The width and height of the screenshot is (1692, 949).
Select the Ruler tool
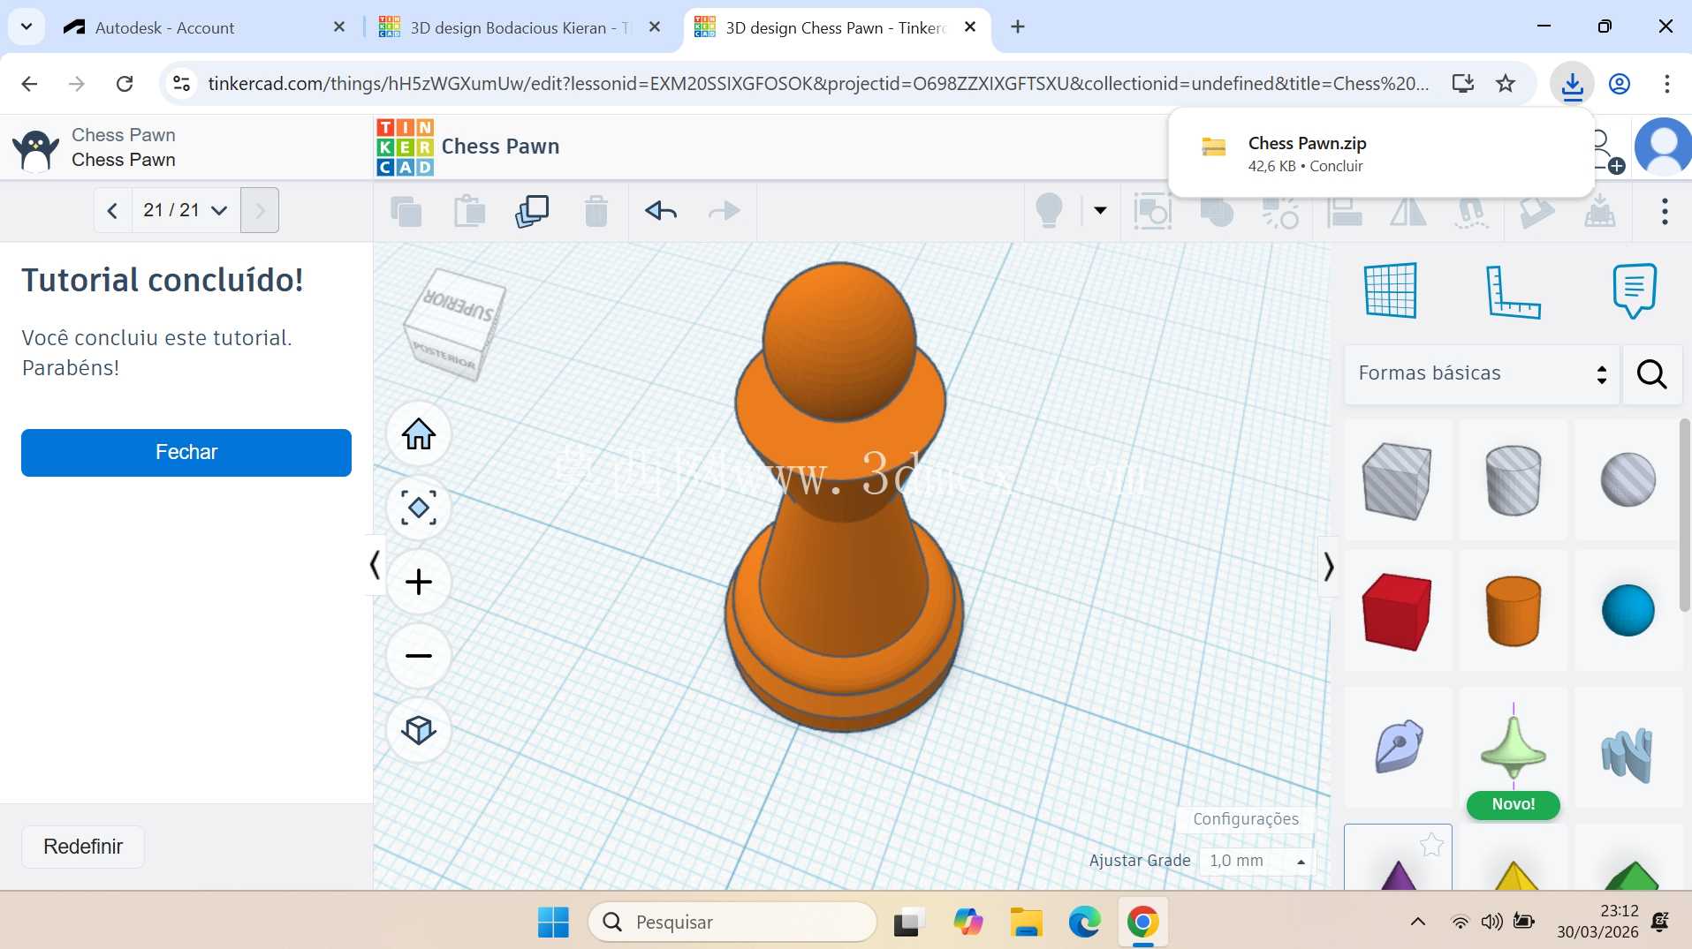(1513, 290)
